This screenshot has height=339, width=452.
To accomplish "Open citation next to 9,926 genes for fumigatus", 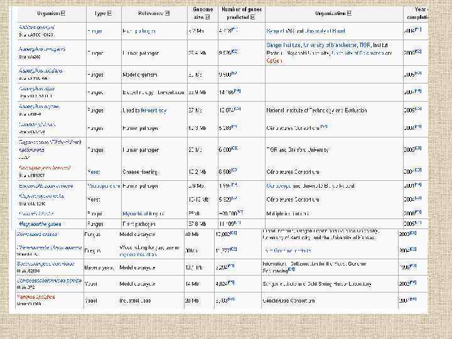I will coord(234,51).
